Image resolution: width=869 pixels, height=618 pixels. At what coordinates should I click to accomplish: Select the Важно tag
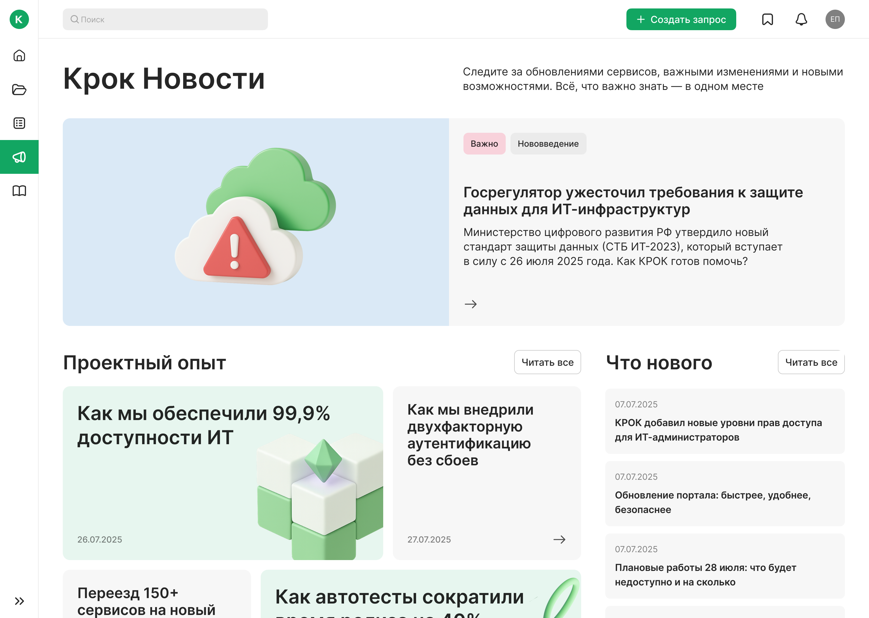pos(484,144)
